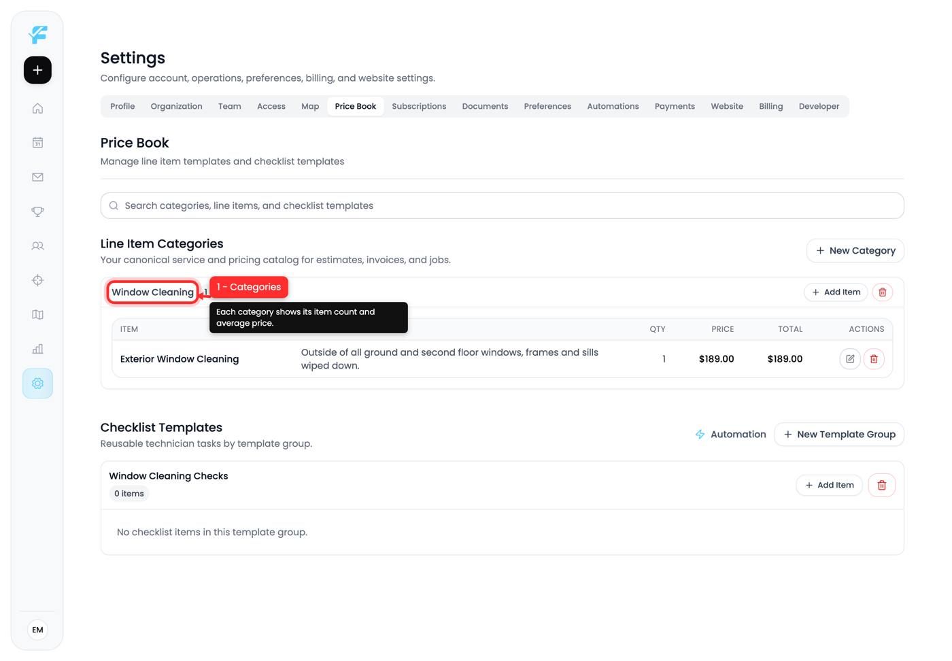Open the Map icon in the sidebar

coord(37,314)
